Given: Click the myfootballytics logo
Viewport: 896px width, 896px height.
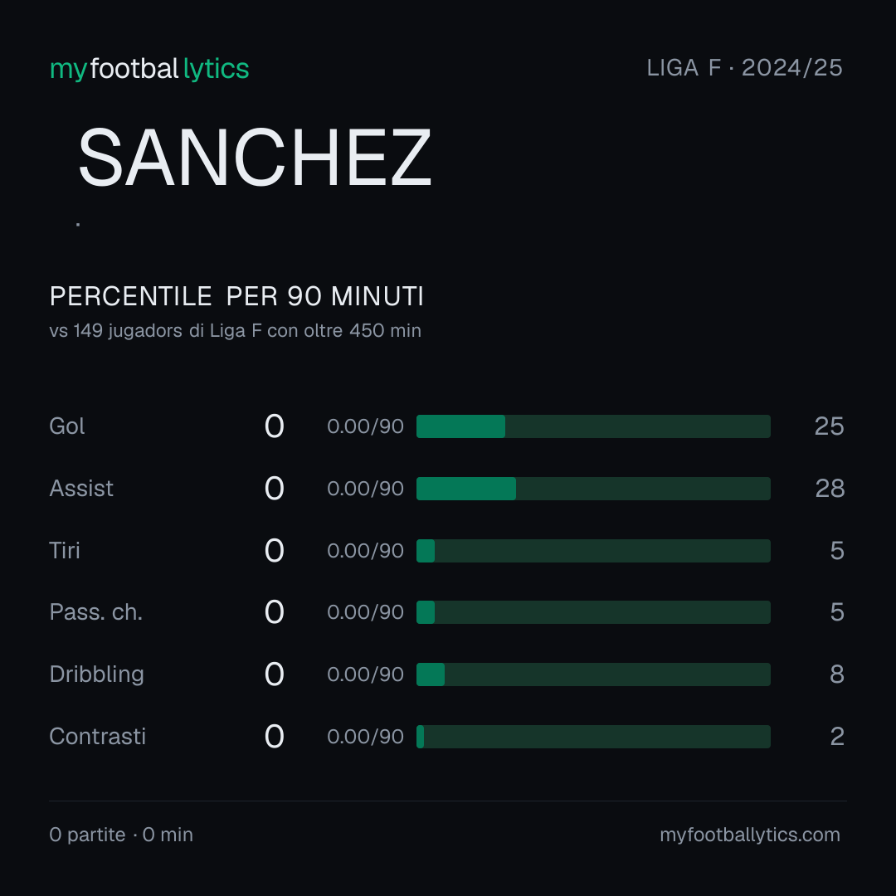Looking at the screenshot, I should 149,69.
